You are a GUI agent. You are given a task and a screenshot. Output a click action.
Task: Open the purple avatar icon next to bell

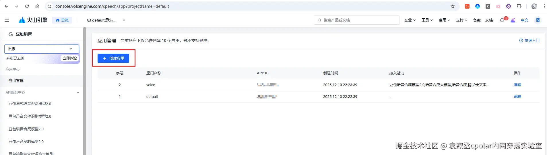tap(513, 20)
